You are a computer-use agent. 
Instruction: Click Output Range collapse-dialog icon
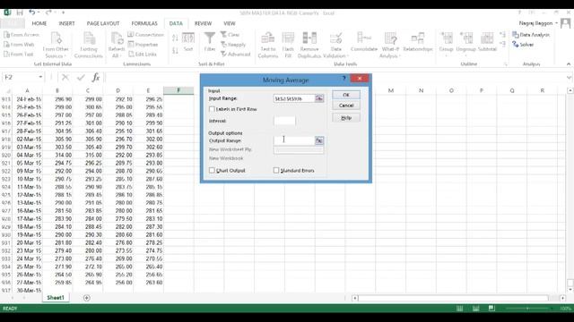pyautogui.click(x=319, y=140)
